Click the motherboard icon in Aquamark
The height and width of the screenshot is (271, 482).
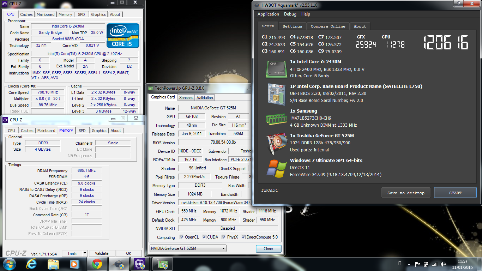[x=276, y=94]
